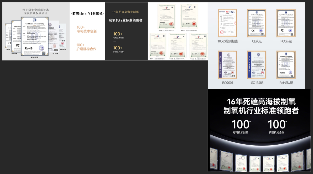Click the bold RoHS mark on the front certificate
The width and height of the screenshot is (313, 174).
[29, 48]
